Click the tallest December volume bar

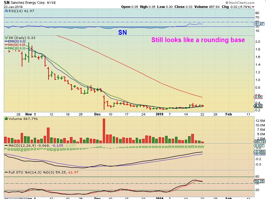(104, 131)
